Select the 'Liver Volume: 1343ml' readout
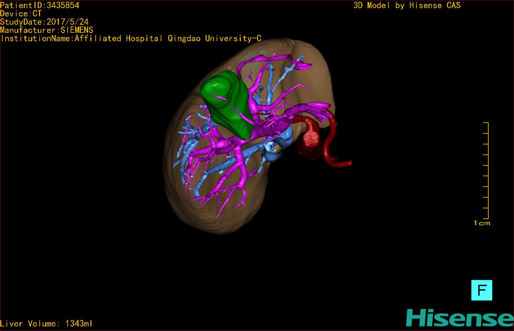The height and width of the screenshot is (331, 514). 46,324
